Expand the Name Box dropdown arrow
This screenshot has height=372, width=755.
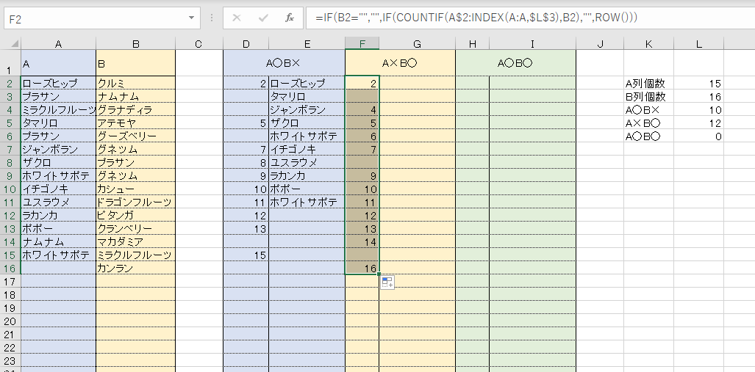coord(192,18)
